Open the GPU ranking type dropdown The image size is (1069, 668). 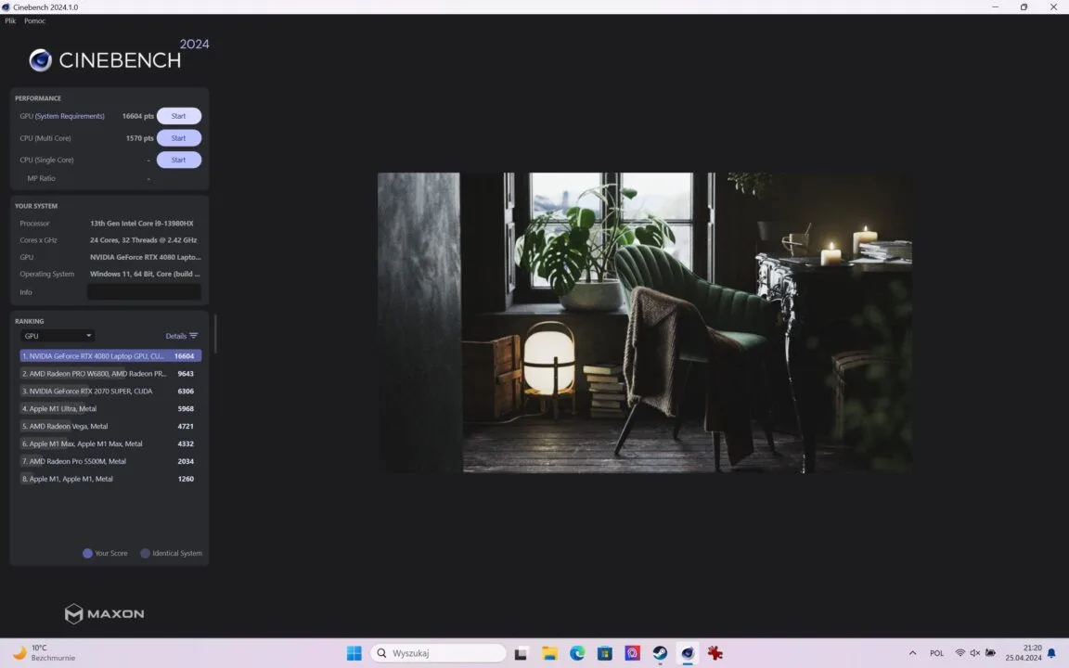tap(58, 336)
